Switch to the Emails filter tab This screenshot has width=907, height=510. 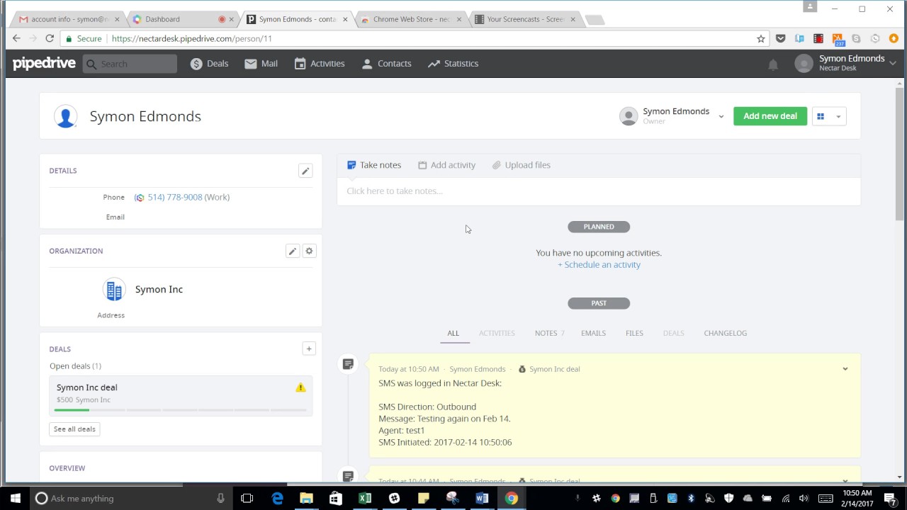click(x=593, y=333)
